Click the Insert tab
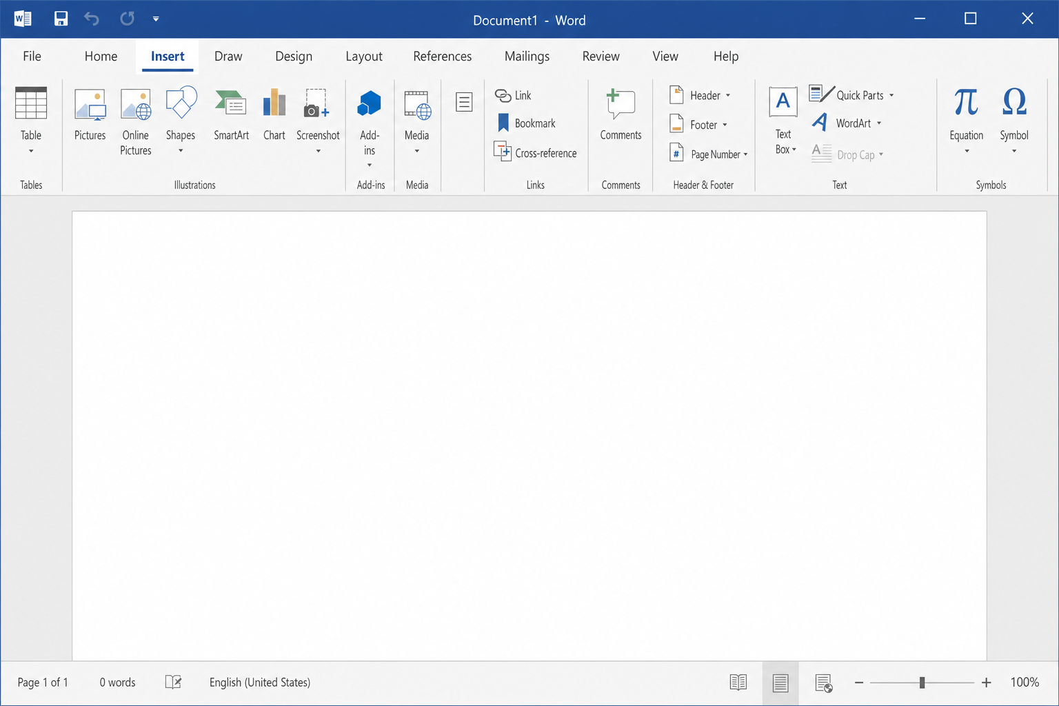1059x706 pixels. pyautogui.click(x=168, y=57)
